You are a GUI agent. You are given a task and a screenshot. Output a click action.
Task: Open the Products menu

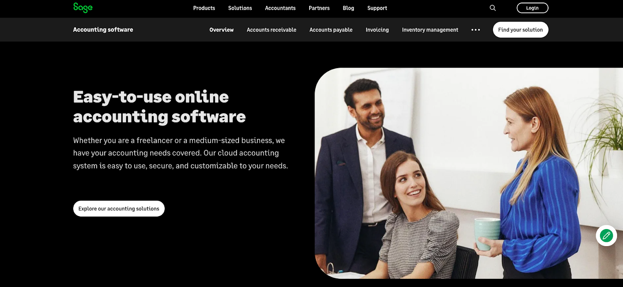pos(204,8)
